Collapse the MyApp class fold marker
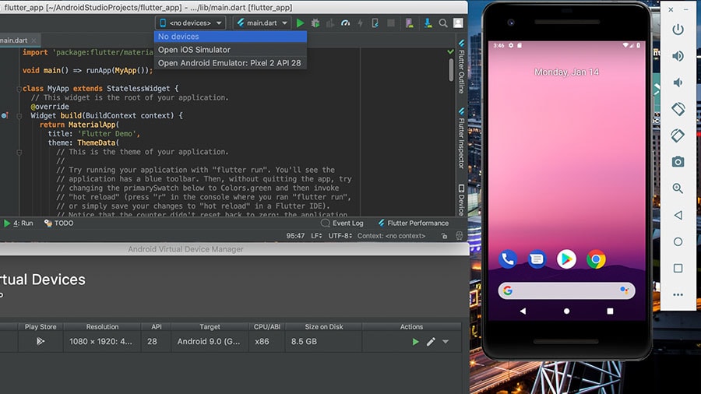 click(x=19, y=89)
